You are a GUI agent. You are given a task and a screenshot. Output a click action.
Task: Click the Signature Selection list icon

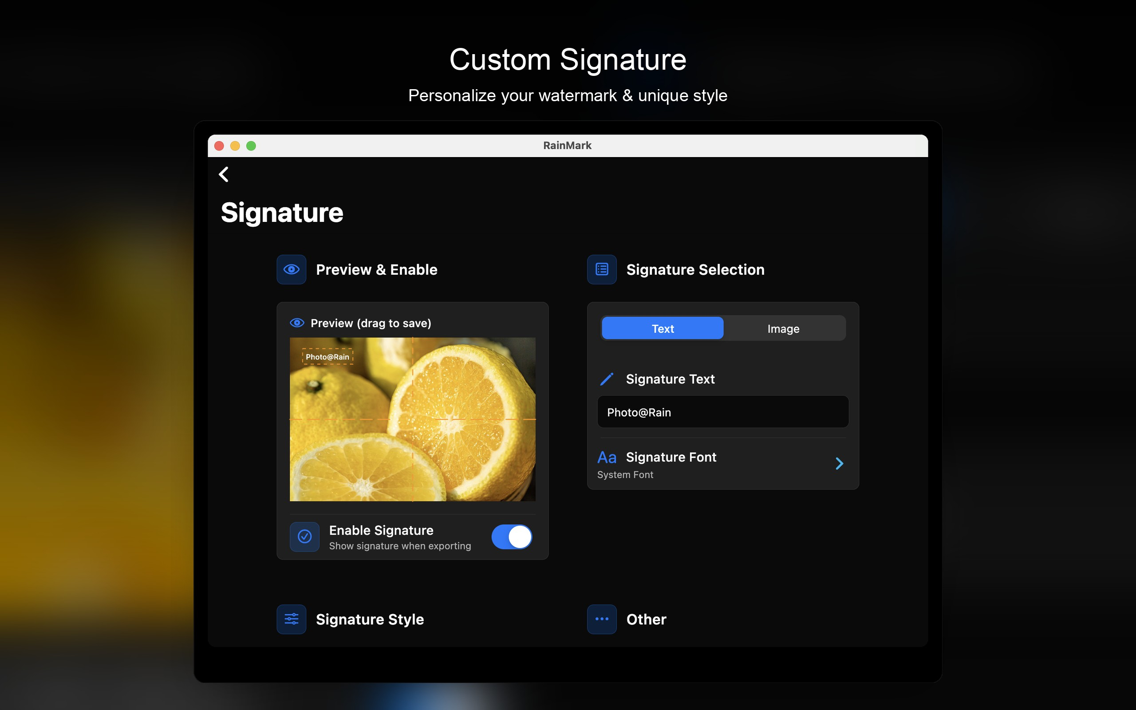coord(602,269)
